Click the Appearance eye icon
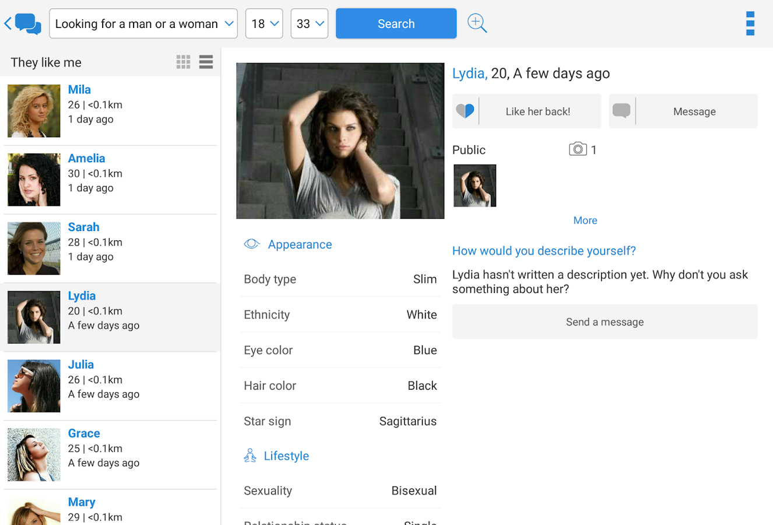 pyautogui.click(x=252, y=244)
